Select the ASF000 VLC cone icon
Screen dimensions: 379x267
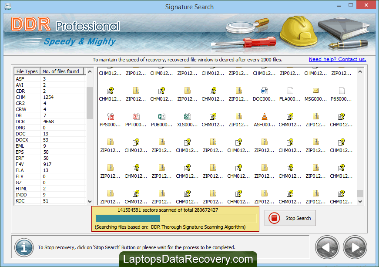265,116
